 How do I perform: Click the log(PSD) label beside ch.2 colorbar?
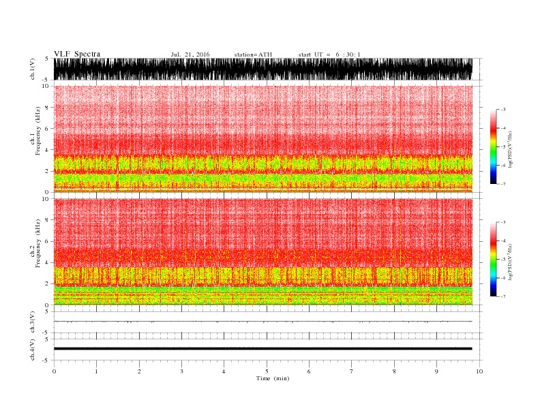pos(511,262)
